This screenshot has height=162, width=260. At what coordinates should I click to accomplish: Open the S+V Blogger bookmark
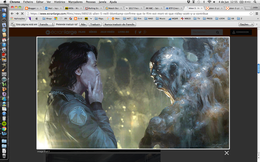(x=78, y=18)
